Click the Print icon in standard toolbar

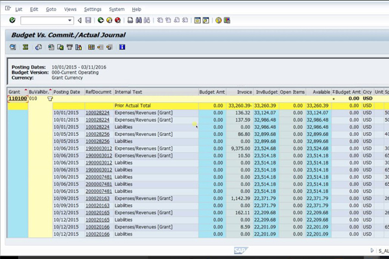click(130, 20)
